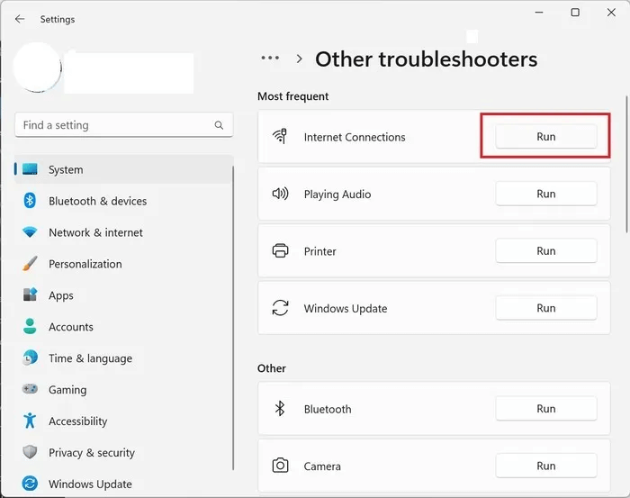Click the Personalization paintbrush icon
The width and height of the screenshot is (630, 498).
30,263
